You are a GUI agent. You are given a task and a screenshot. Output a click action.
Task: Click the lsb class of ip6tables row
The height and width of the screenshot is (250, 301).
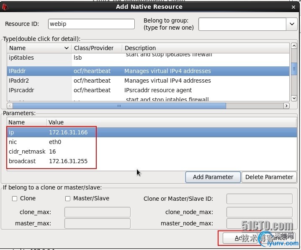click(x=77, y=58)
